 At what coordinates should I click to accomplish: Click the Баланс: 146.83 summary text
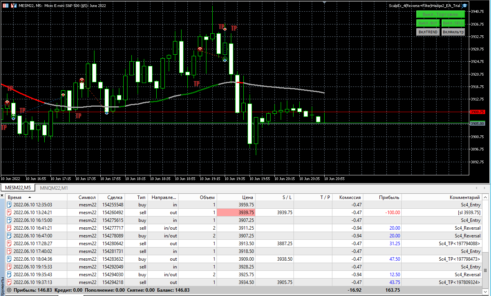click(x=173, y=290)
